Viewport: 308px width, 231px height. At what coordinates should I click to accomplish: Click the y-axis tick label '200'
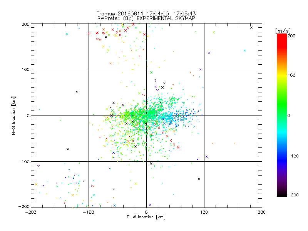(25, 24)
